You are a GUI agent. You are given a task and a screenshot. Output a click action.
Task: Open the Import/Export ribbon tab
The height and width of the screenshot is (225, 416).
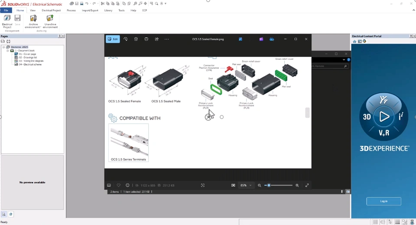[x=90, y=10]
